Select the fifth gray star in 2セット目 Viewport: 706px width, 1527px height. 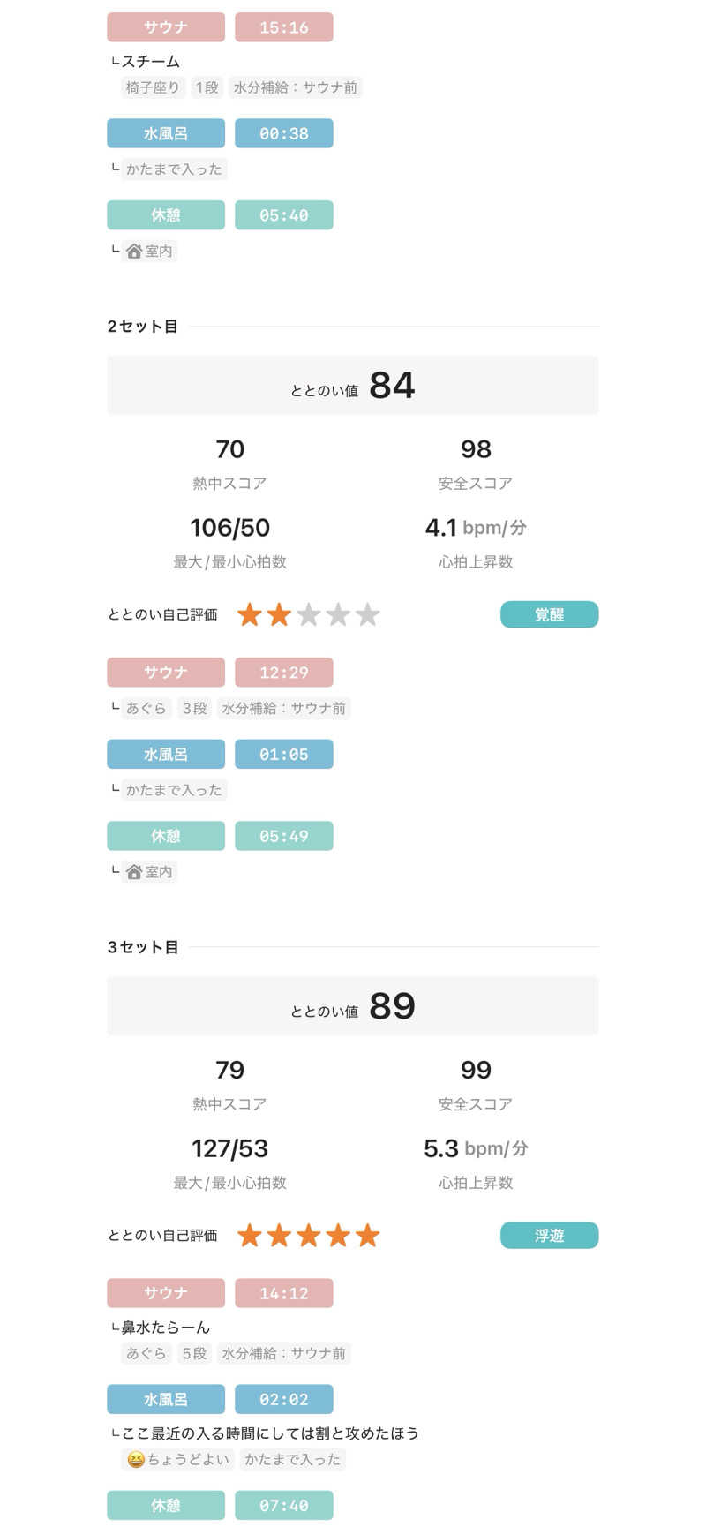point(367,615)
